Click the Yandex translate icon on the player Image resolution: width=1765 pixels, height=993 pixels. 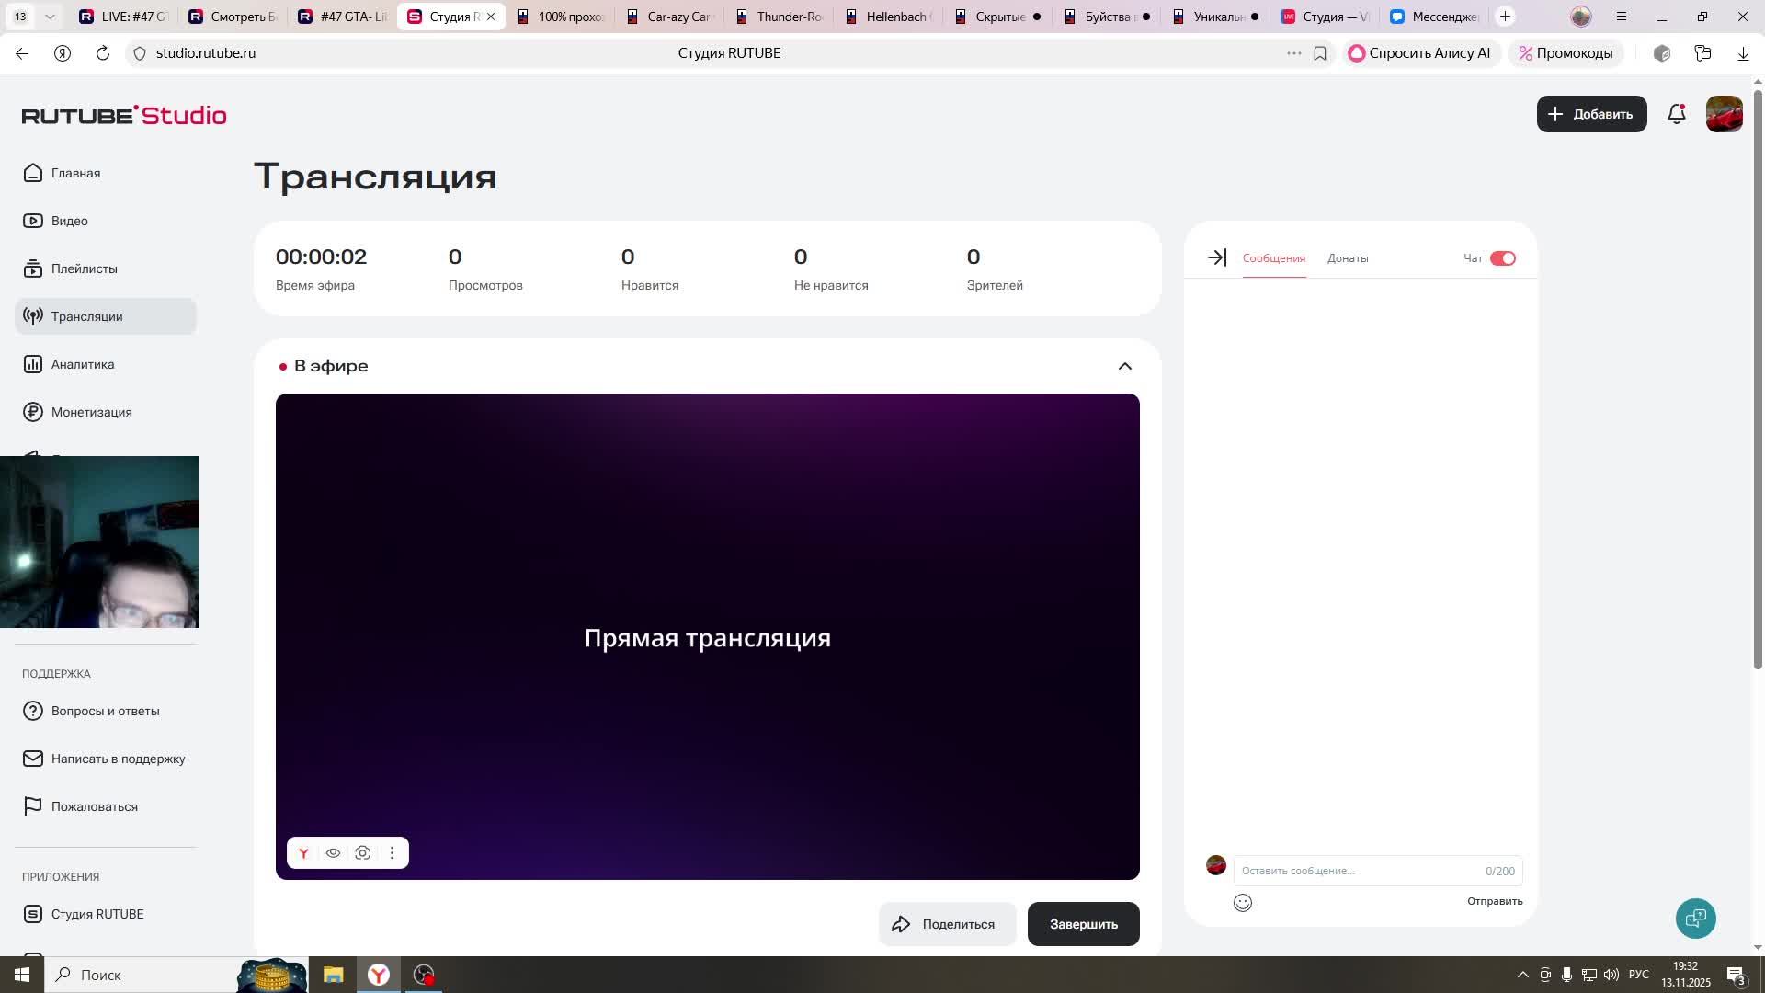pyautogui.click(x=303, y=853)
